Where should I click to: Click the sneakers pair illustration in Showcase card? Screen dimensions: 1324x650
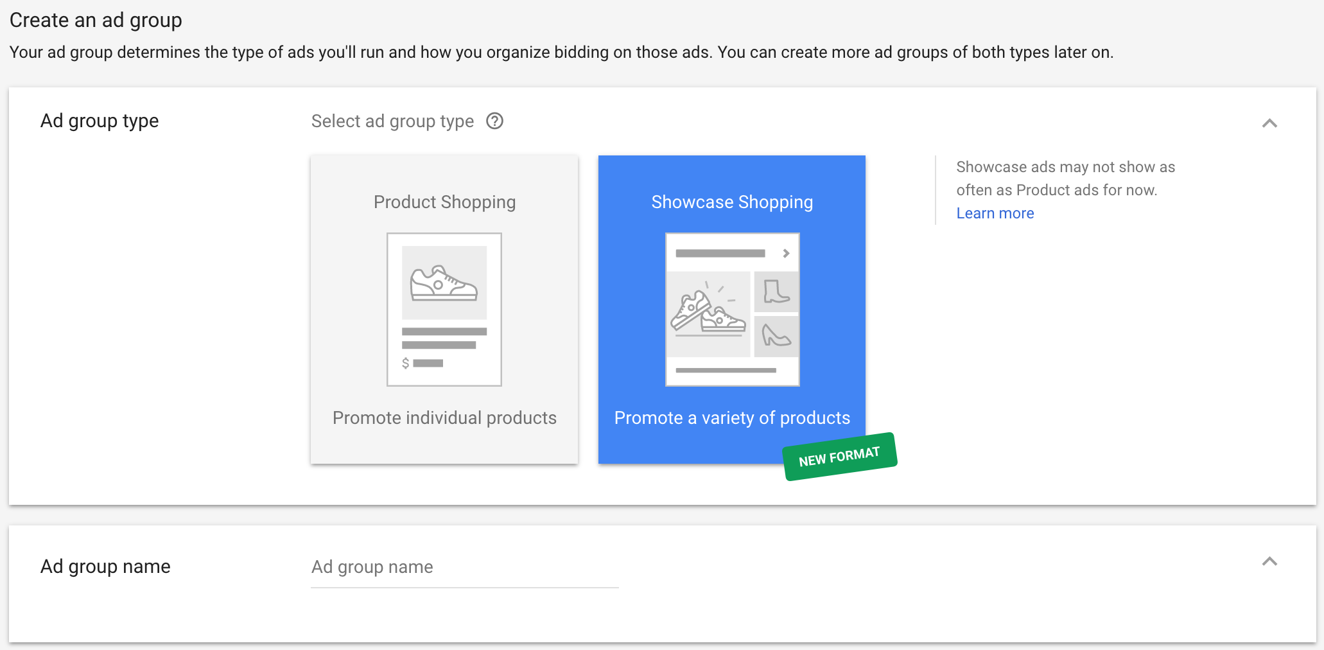[708, 313]
